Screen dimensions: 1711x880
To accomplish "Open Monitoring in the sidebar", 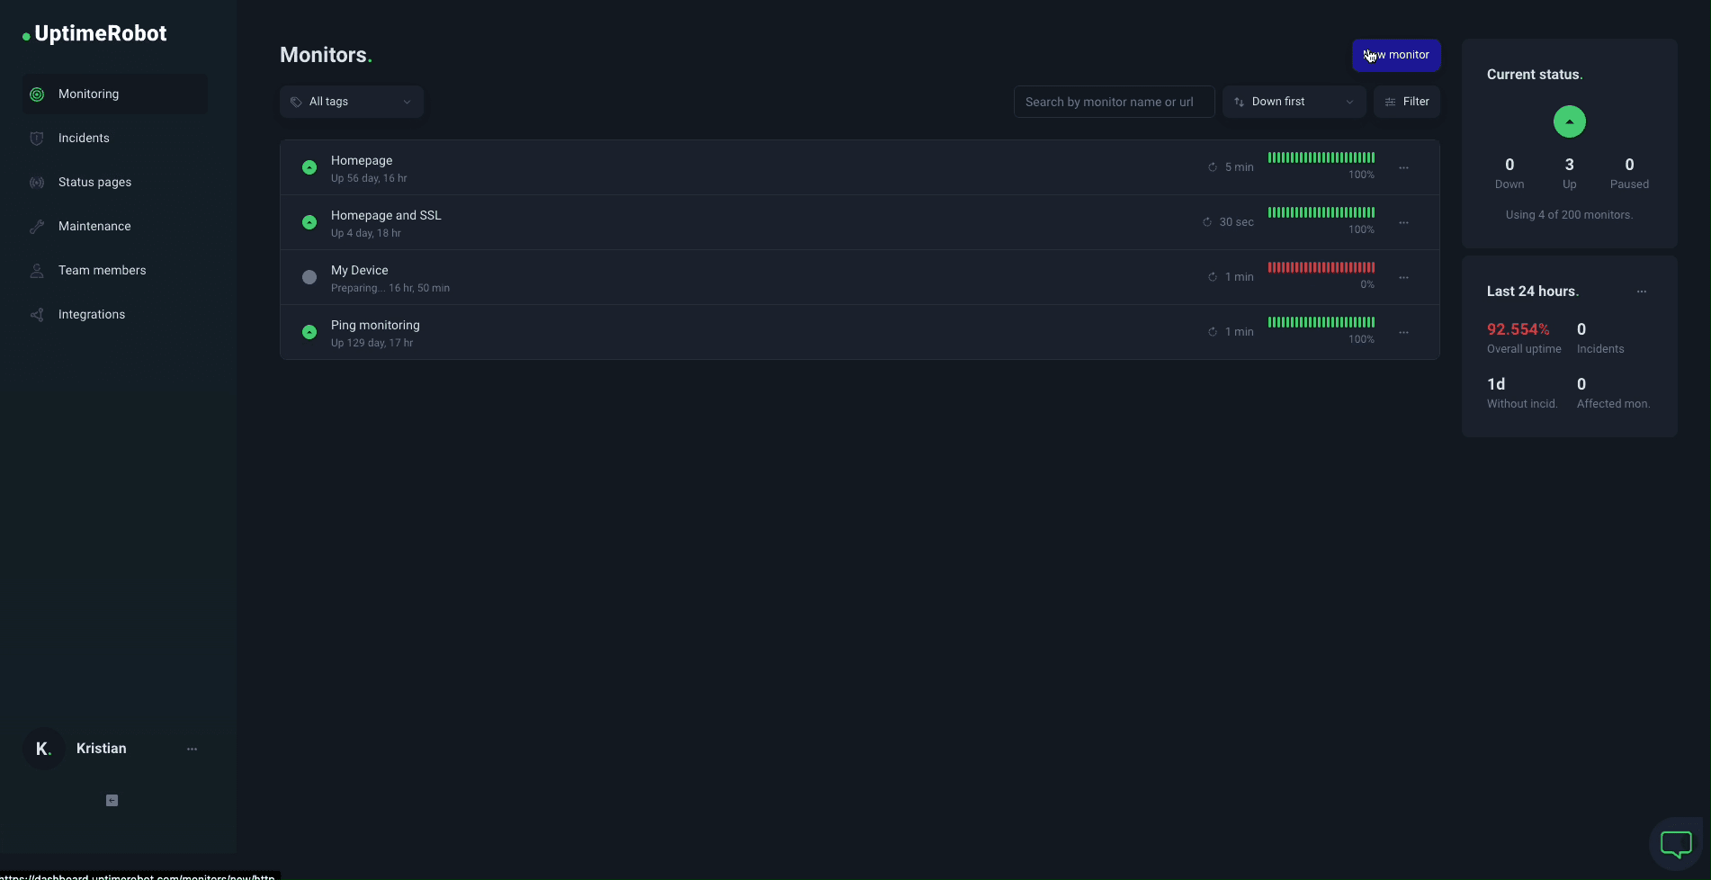I will pyautogui.click(x=115, y=94).
